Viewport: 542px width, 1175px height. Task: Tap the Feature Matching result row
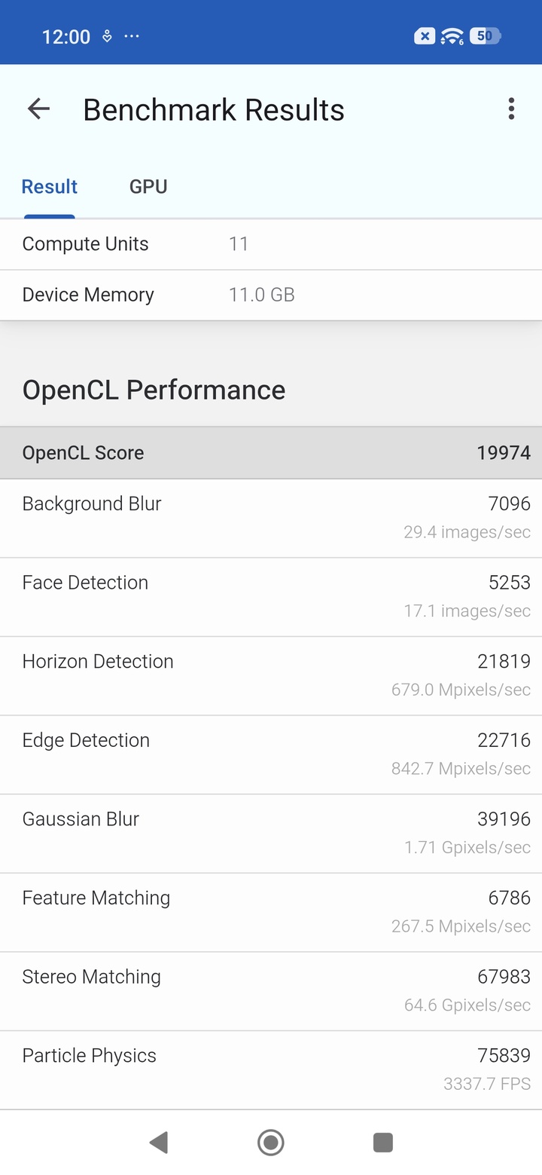tap(271, 912)
